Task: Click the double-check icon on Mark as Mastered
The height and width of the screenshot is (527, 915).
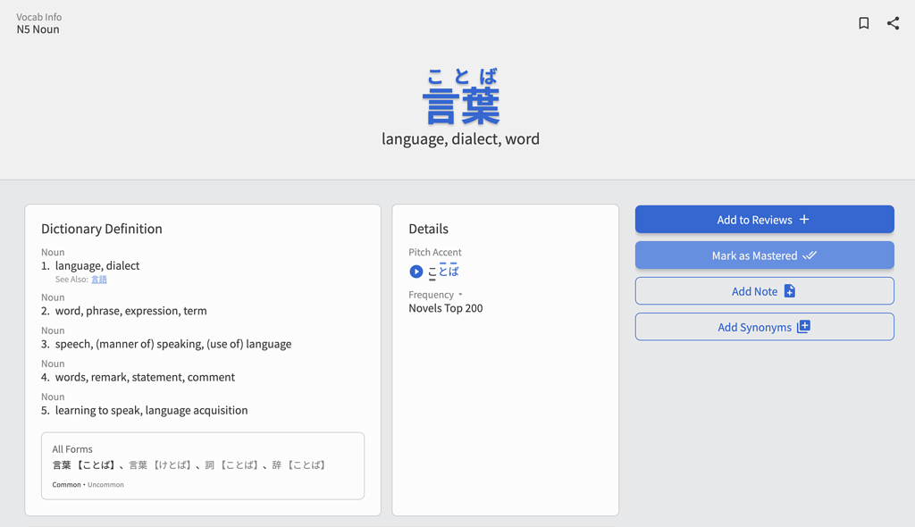Action: click(810, 255)
